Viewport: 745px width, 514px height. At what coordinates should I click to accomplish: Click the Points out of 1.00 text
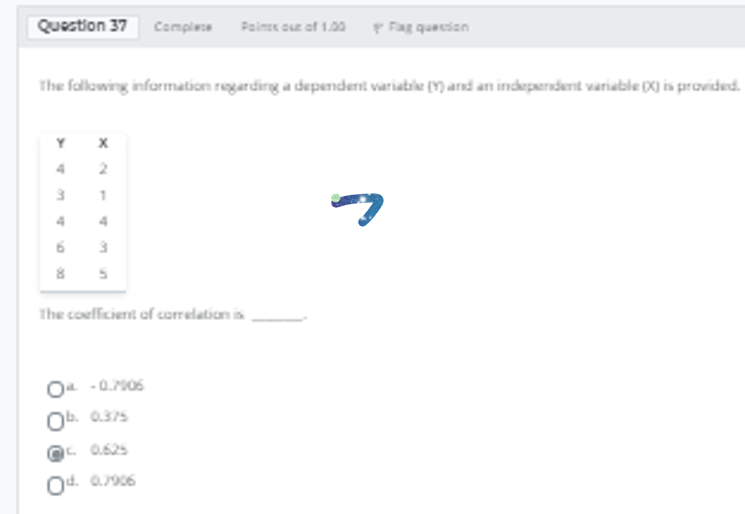coord(295,27)
